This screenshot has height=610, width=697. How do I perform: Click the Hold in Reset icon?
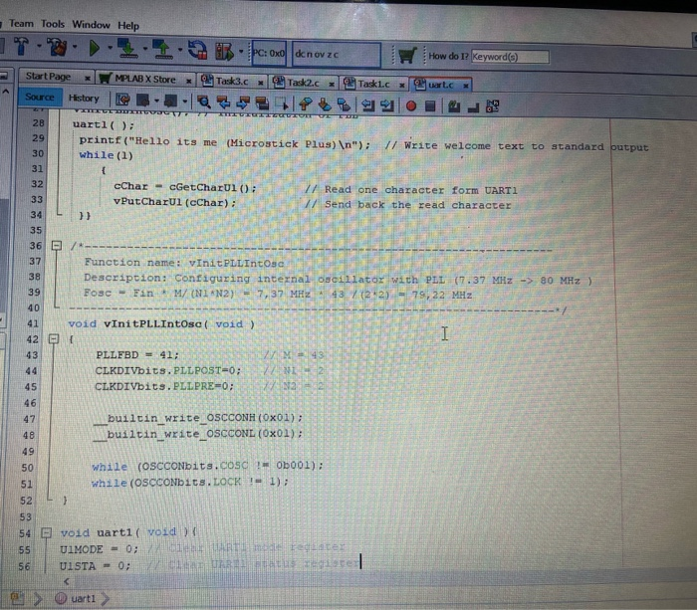[197, 50]
